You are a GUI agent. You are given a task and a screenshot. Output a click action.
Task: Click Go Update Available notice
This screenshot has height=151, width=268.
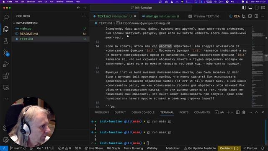click(200, 148)
